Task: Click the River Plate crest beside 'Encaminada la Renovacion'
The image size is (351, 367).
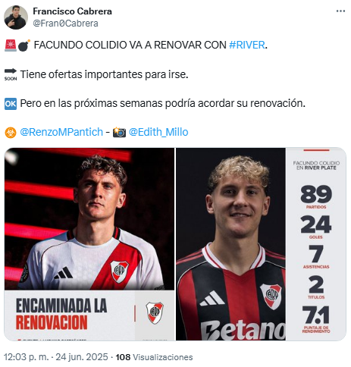Action: pos(155,313)
